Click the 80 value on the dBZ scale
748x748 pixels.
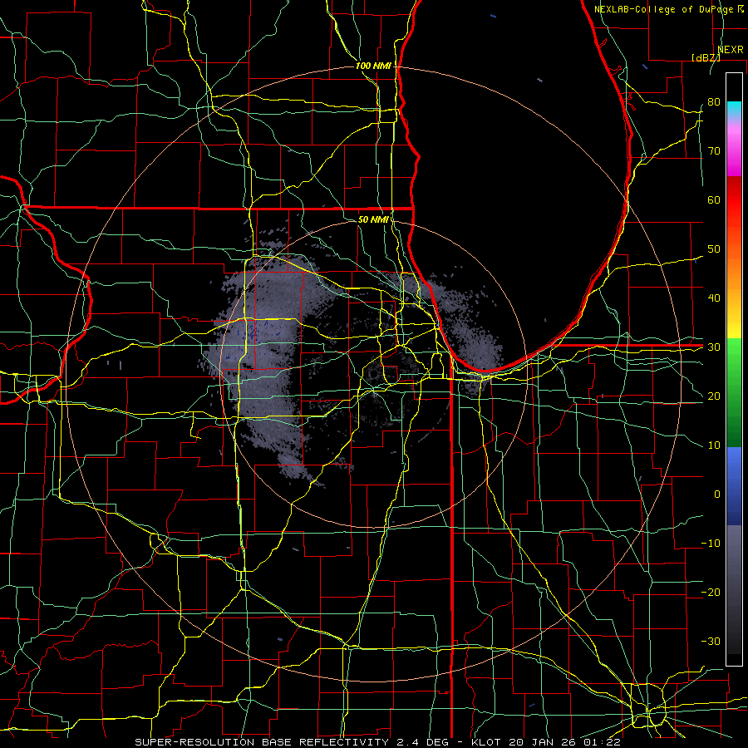point(714,101)
